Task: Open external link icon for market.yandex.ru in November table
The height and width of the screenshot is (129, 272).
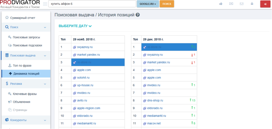Action: click(x=74, y=55)
